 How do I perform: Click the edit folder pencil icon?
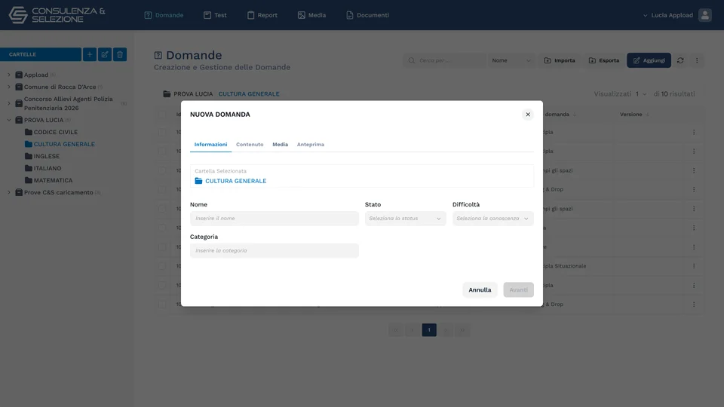click(105, 54)
